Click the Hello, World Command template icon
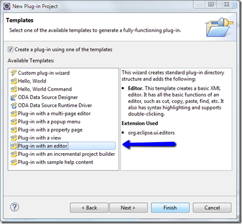 click(14, 89)
